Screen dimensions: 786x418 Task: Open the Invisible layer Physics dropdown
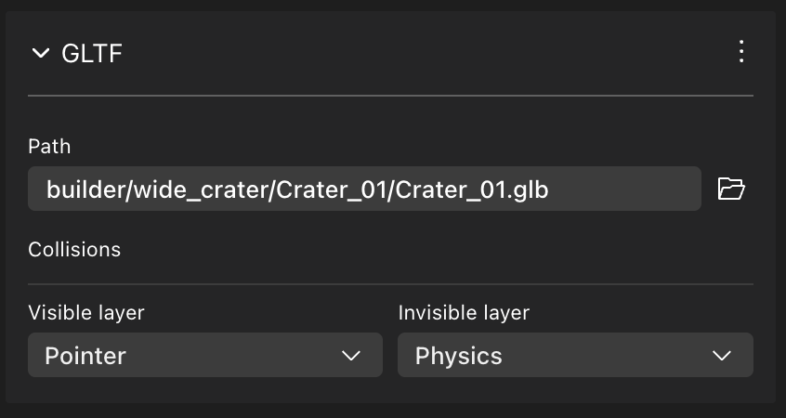click(574, 355)
